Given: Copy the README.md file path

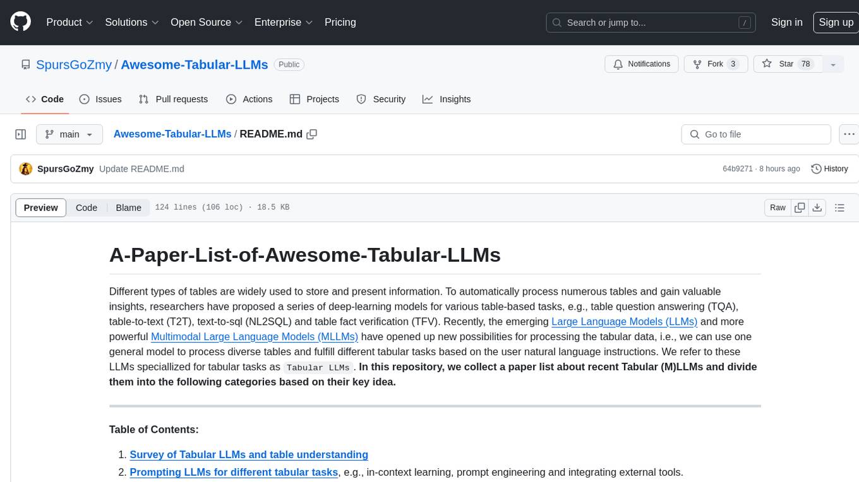Looking at the screenshot, I should point(311,134).
